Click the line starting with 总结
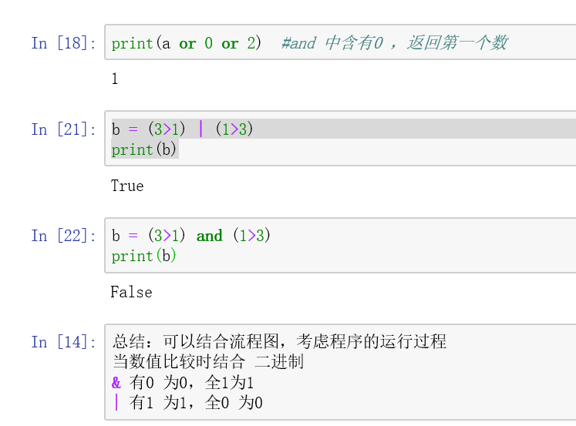Screen dimensions: 576x426 point(279,342)
